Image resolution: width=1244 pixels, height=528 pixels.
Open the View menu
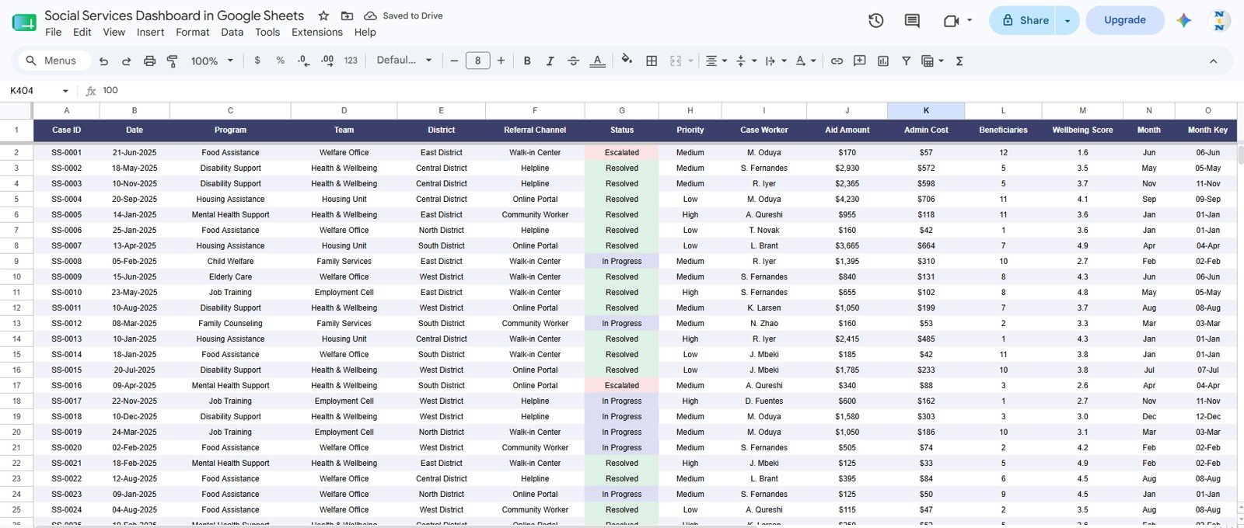click(114, 33)
